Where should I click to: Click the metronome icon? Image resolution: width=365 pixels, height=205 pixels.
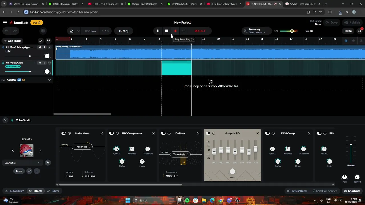tap(72, 31)
